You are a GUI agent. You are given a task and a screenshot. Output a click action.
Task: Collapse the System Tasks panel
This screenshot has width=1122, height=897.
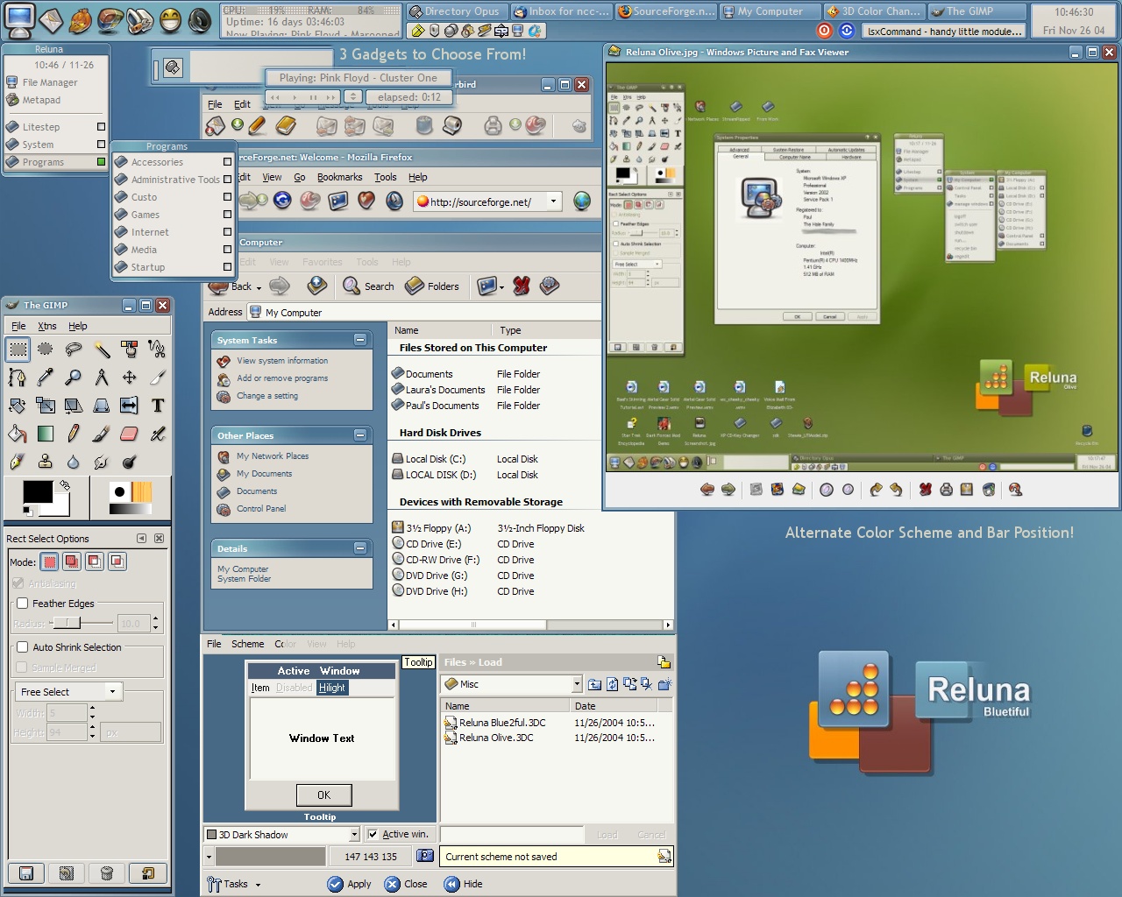tap(360, 340)
